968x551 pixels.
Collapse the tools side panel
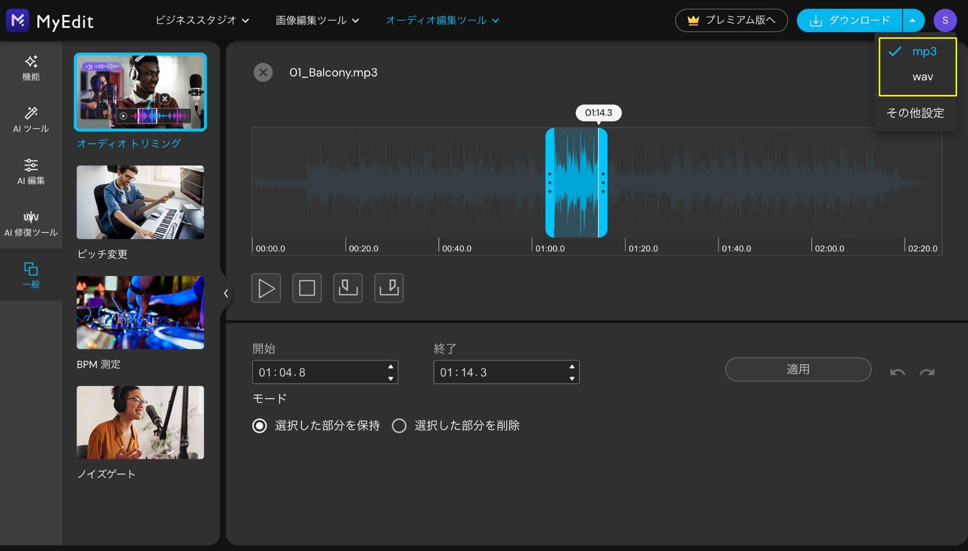(226, 293)
